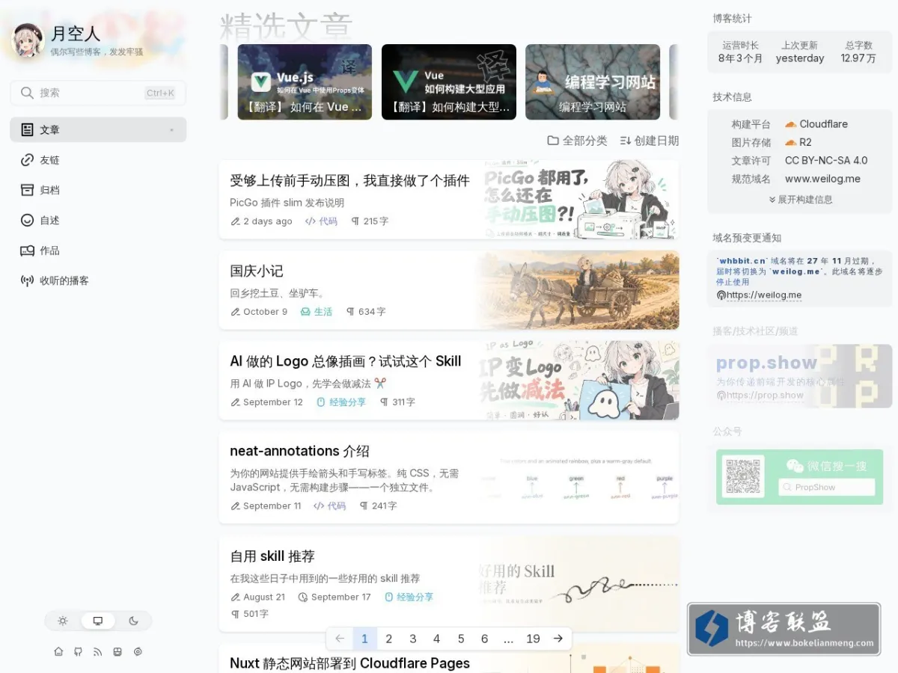Open the 收听的播客 sidebar menu item

(98, 280)
